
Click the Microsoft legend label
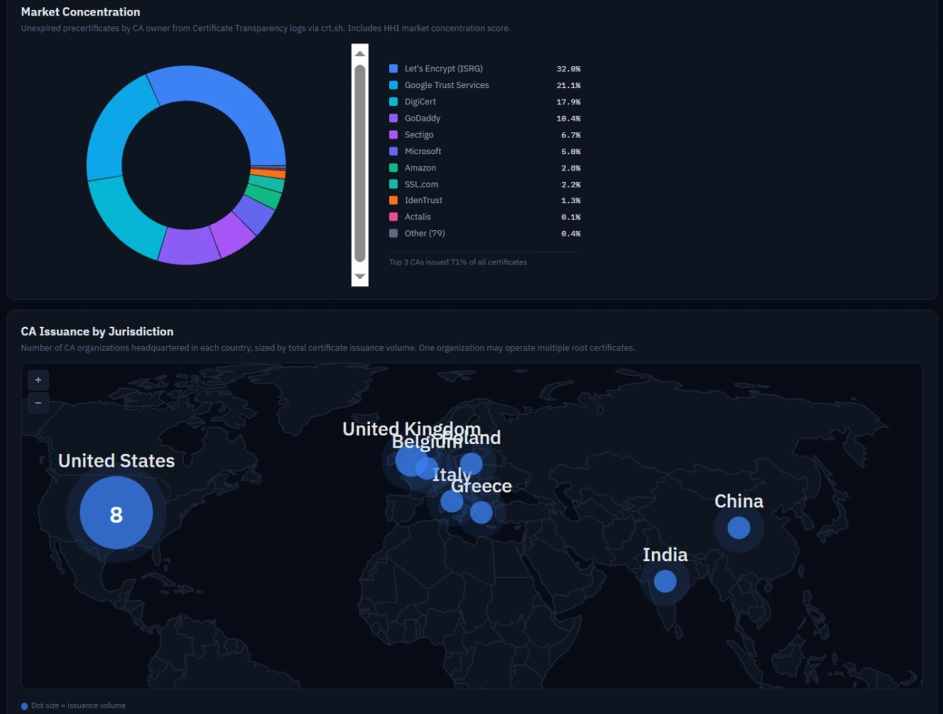[423, 151]
